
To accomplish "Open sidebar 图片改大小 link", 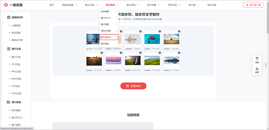I will click(x=17, y=118).
